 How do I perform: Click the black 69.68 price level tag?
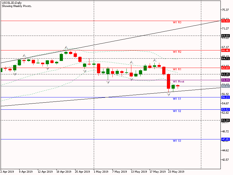[x=225, y=36]
